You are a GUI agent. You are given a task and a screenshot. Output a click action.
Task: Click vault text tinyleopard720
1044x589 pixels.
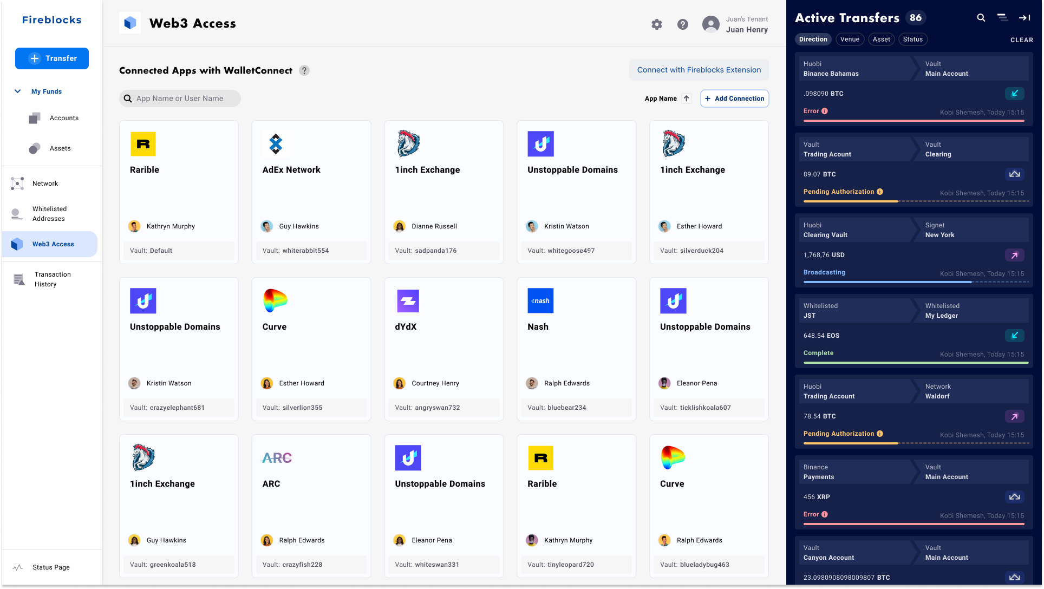click(x=571, y=565)
